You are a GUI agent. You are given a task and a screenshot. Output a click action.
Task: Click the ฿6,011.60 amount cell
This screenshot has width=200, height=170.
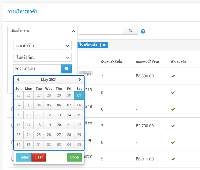point(145,159)
